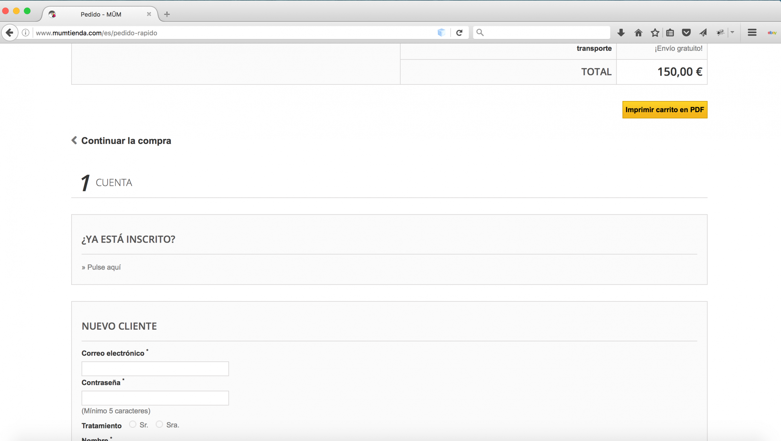Viewport: 781px width, 441px height.
Task: Click Imprimir carrito en PDF button
Action: click(665, 110)
